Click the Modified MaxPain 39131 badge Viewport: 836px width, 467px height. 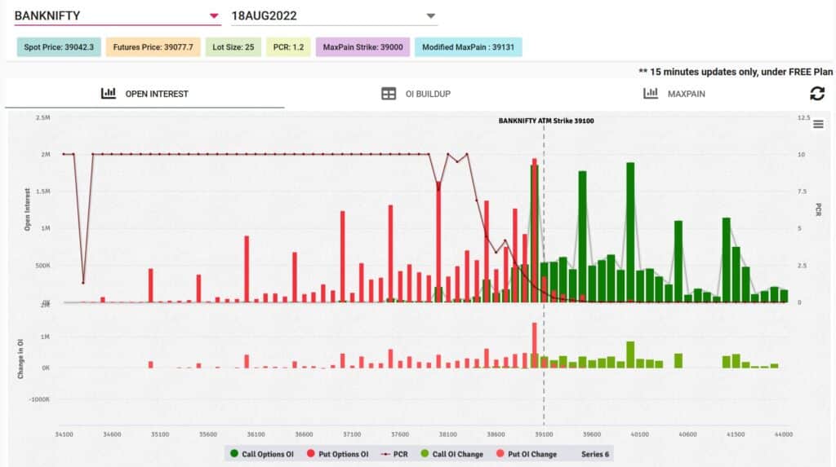pos(468,46)
